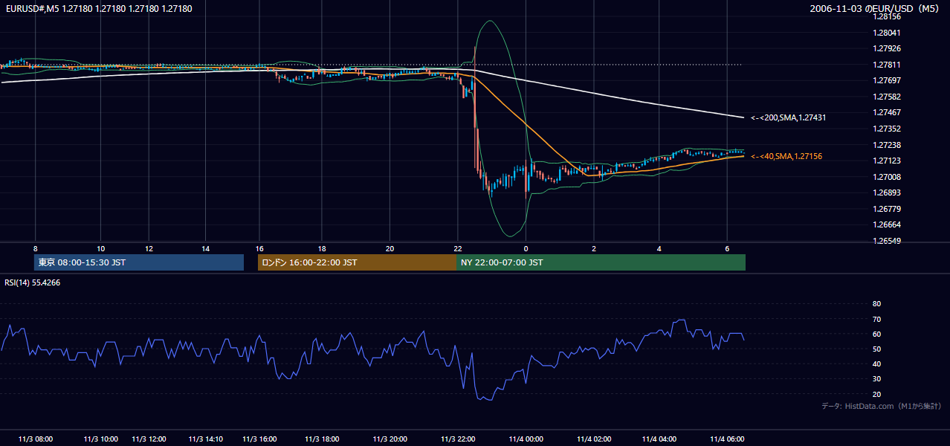Click price level 1.27697 on axis
Image resolution: width=950 pixels, height=446 pixels.
[887, 80]
